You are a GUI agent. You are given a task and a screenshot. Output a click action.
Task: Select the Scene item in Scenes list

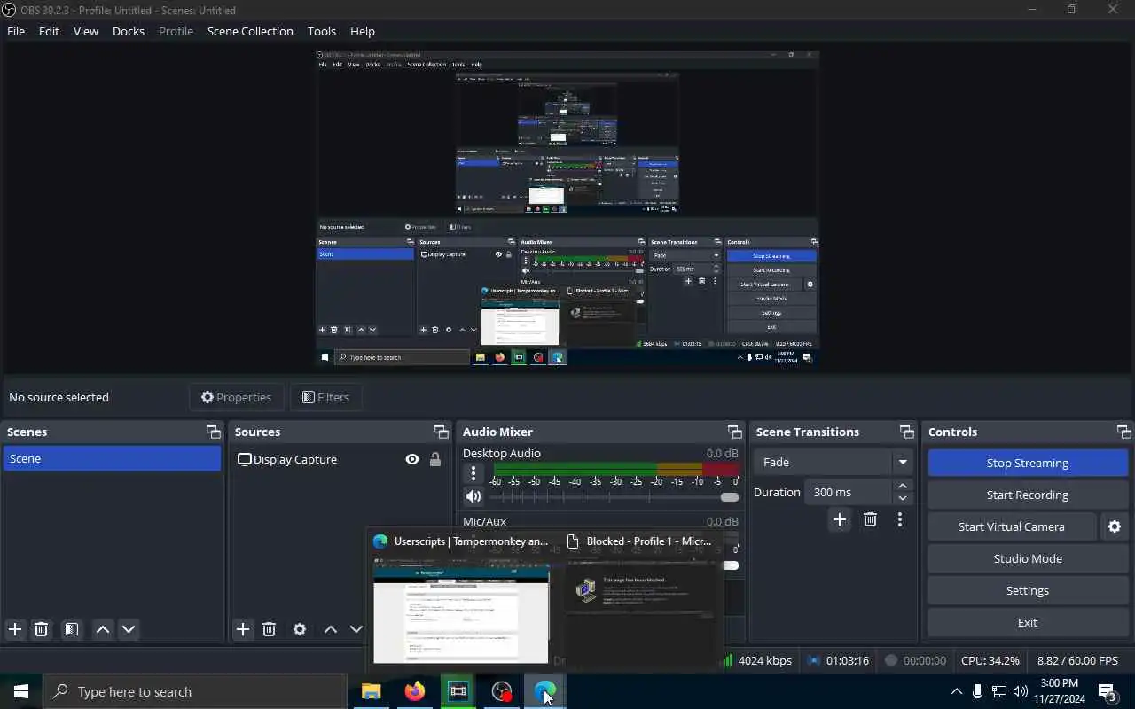112,458
